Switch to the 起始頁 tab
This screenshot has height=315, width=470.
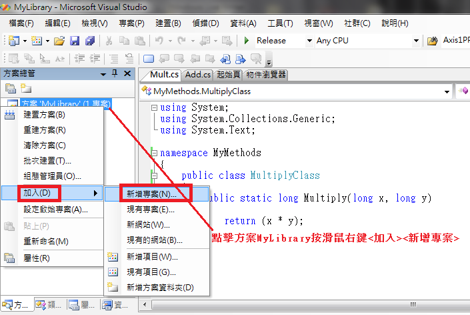pos(229,75)
